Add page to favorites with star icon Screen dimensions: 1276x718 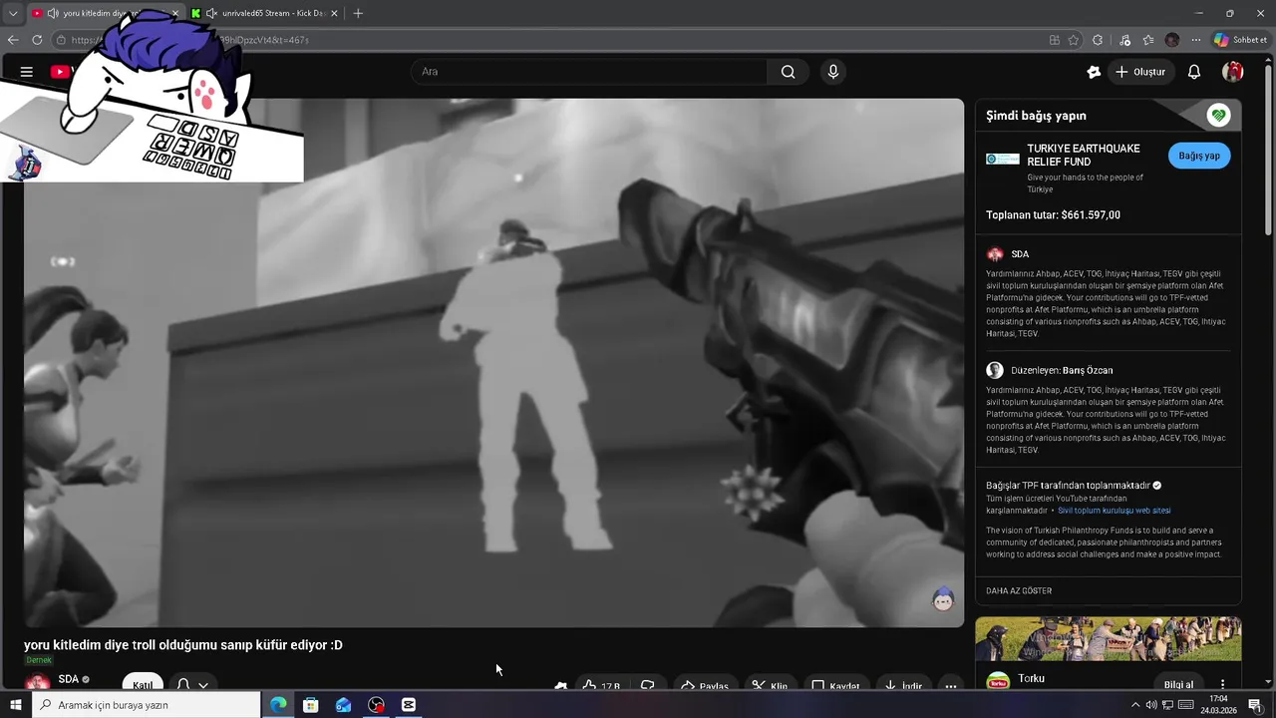(x=1074, y=40)
